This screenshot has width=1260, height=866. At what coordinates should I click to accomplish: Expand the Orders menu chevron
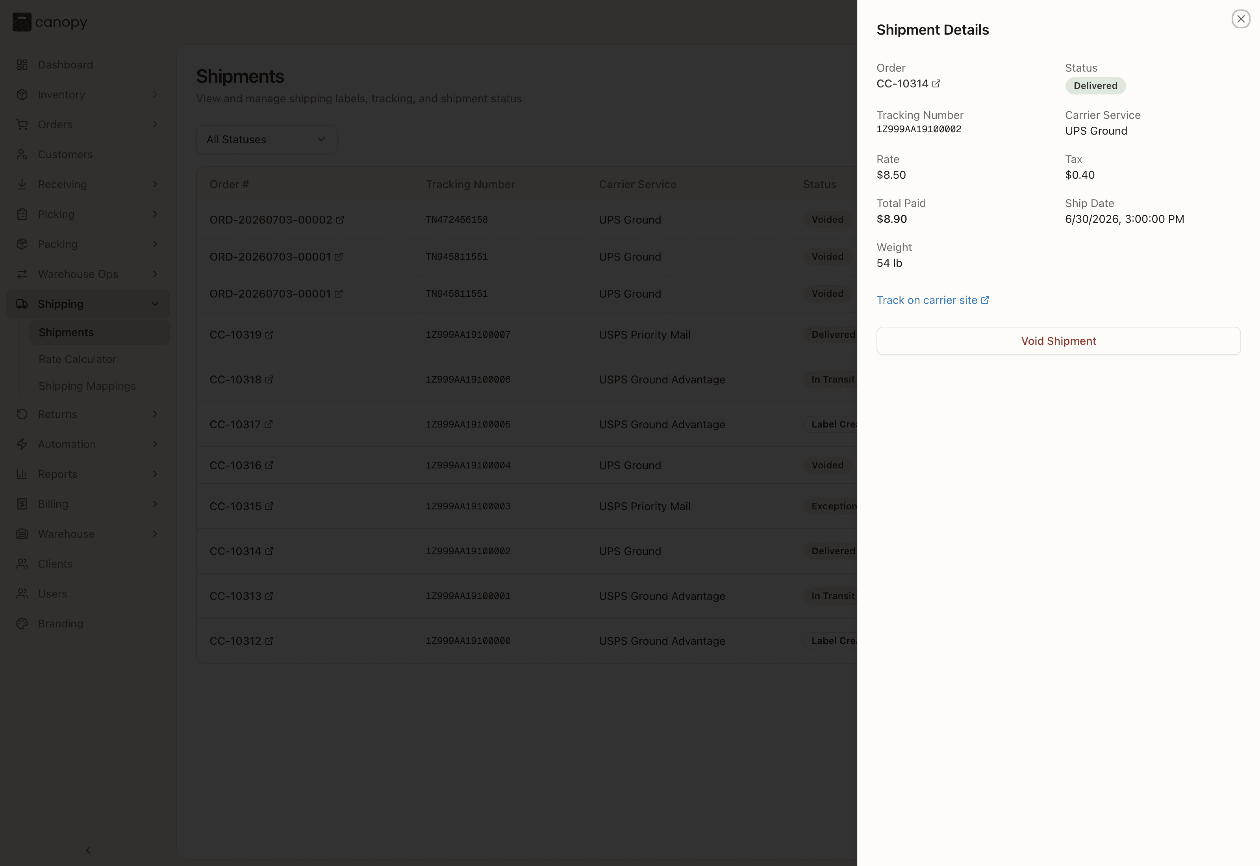(x=155, y=124)
